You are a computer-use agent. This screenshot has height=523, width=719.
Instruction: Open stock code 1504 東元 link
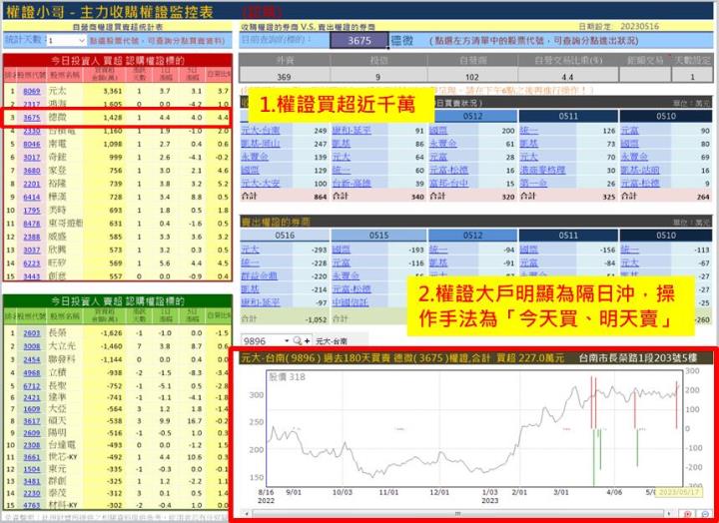(x=32, y=469)
